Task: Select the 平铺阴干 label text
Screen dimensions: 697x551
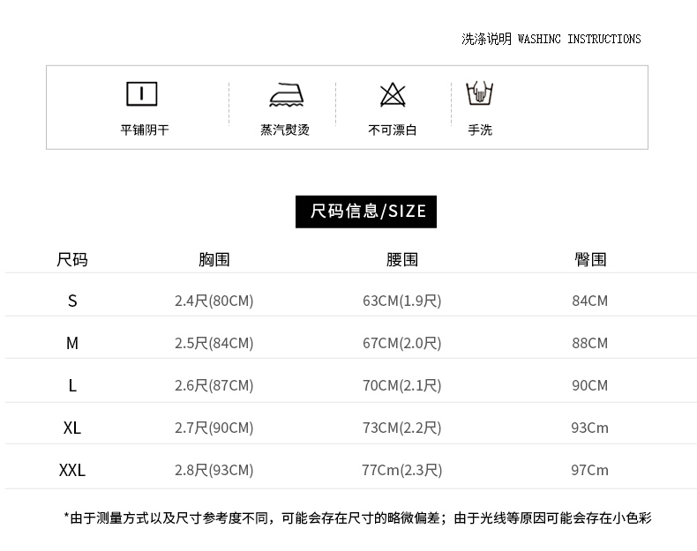Action: click(x=145, y=130)
